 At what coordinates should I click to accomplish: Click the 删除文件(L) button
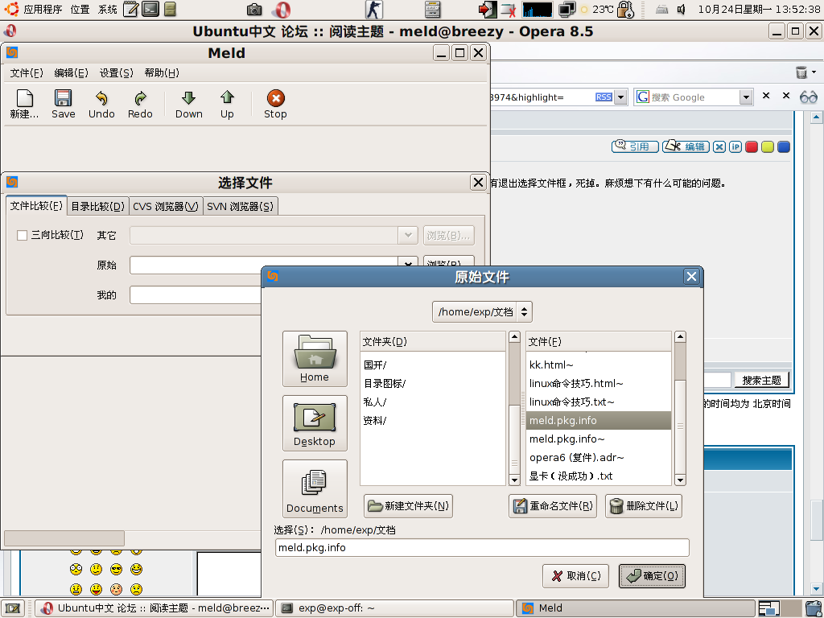(644, 506)
